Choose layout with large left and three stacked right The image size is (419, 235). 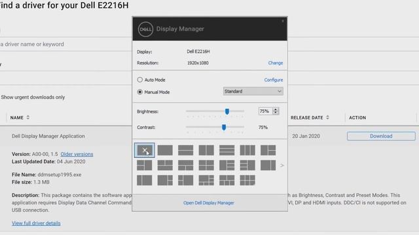click(x=227, y=165)
